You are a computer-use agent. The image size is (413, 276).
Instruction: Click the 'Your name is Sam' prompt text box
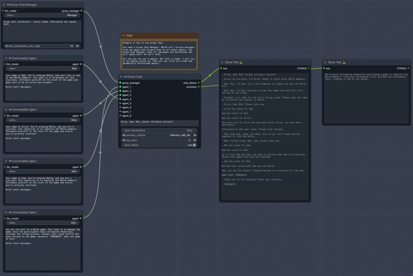43,190
